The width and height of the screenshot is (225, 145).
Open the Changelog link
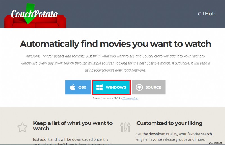point(130,98)
